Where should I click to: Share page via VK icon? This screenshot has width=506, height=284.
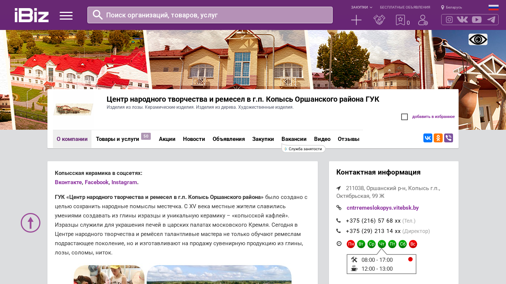pyautogui.click(x=428, y=138)
